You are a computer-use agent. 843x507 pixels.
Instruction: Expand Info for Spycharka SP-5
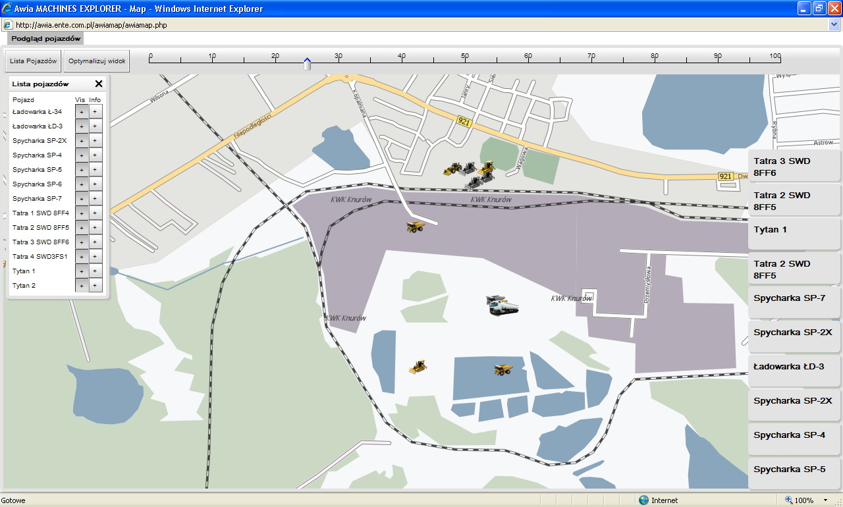coord(95,169)
